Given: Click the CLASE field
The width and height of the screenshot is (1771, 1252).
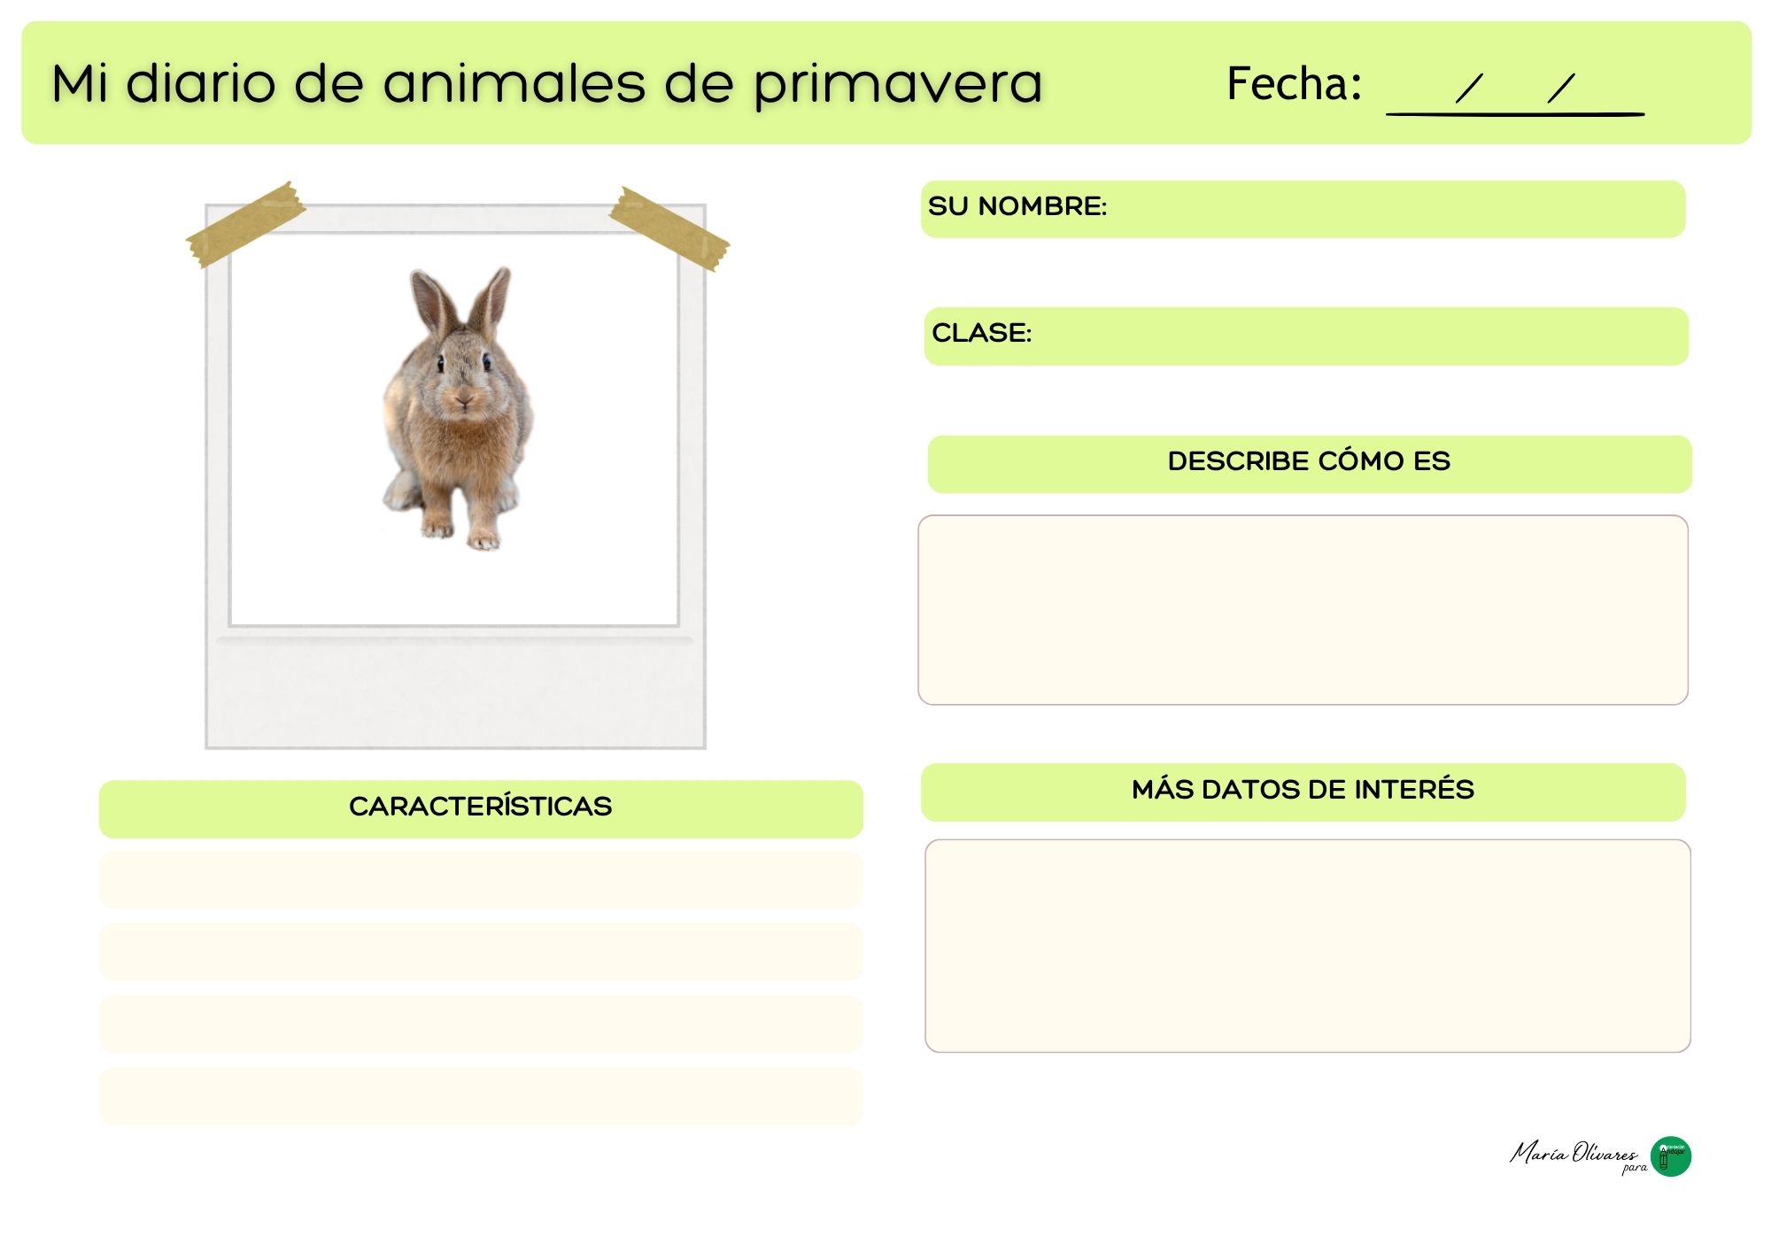Looking at the screenshot, I should pos(1306,336).
